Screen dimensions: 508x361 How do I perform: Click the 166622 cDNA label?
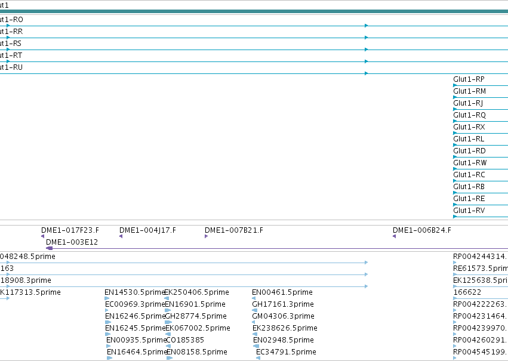coord(467,292)
